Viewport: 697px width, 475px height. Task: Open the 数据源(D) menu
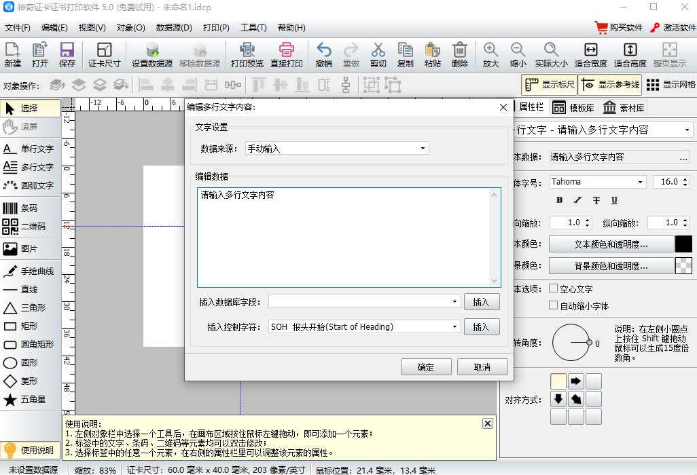174,28
